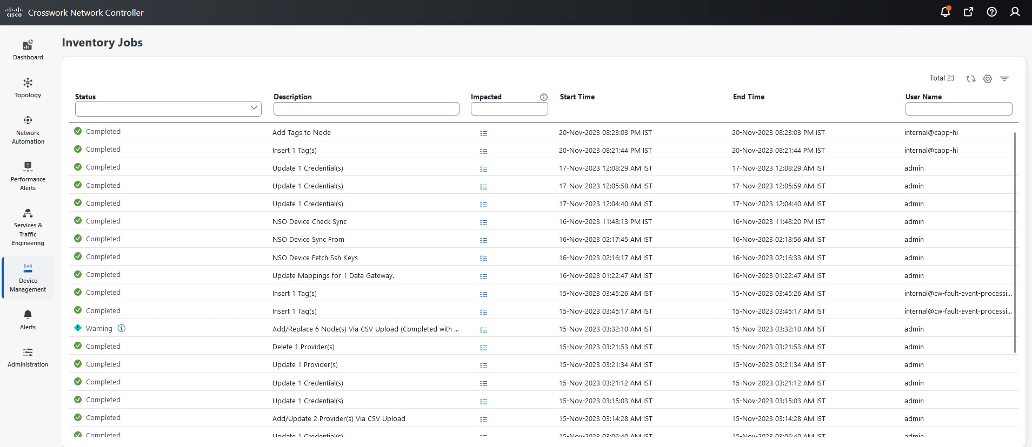The image size is (1032, 447).
Task: Click the table vertical scrollbar
Action: point(1015,243)
